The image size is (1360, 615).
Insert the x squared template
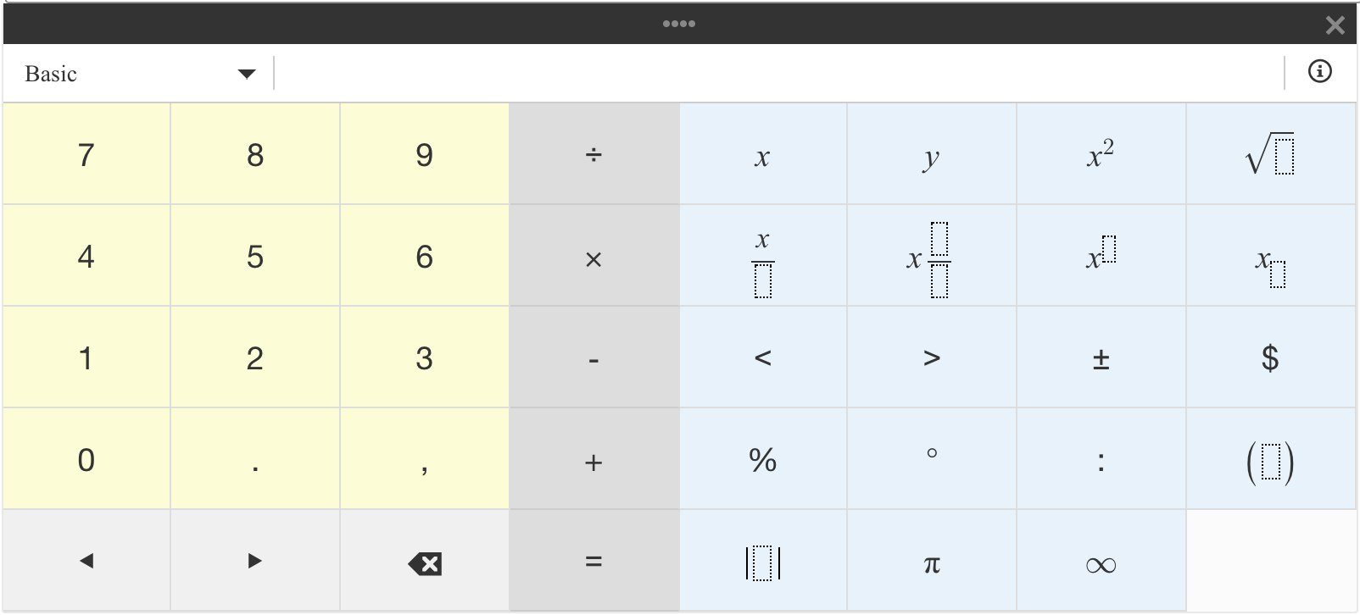click(1101, 154)
